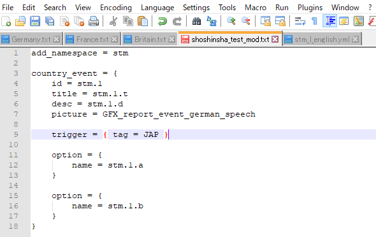
Task: Open the View menu
Action: [83, 8]
